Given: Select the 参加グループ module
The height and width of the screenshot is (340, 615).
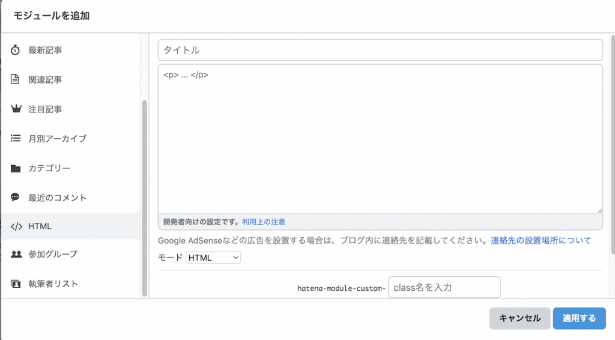Looking at the screenshot, I should tap(71, 254).
